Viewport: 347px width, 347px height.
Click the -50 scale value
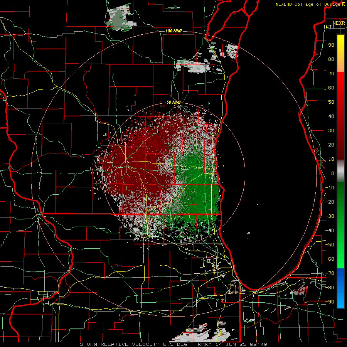pyautogui.click(x=330, y=245)
